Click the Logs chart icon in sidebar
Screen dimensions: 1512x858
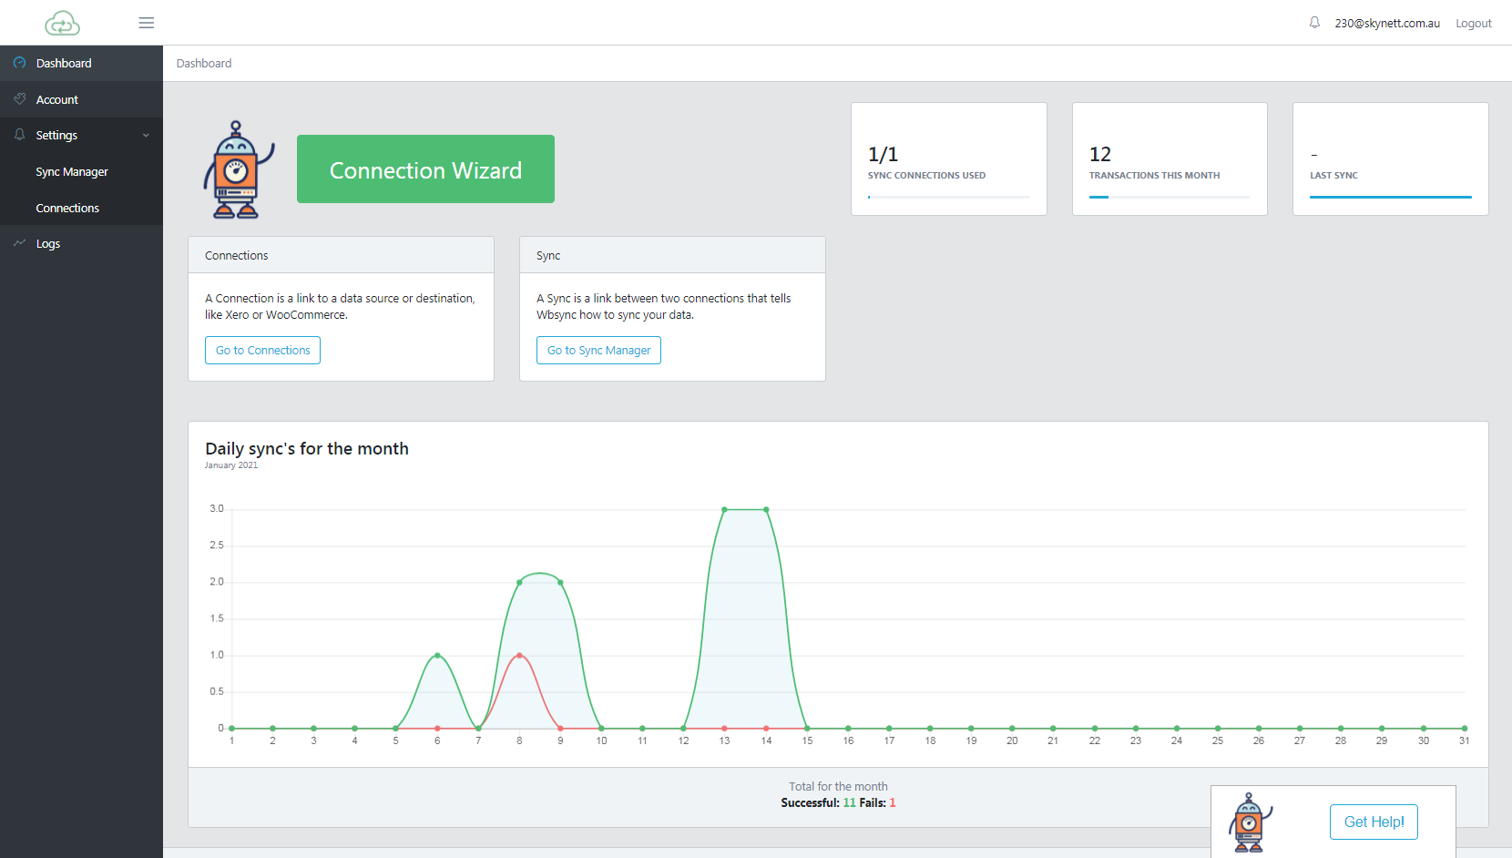(x=20, y=243)
